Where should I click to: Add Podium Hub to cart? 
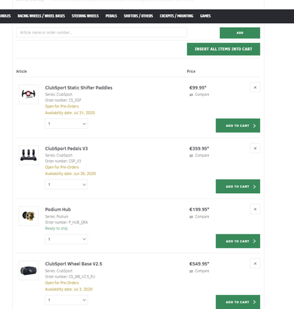click(x=238, y=241)
